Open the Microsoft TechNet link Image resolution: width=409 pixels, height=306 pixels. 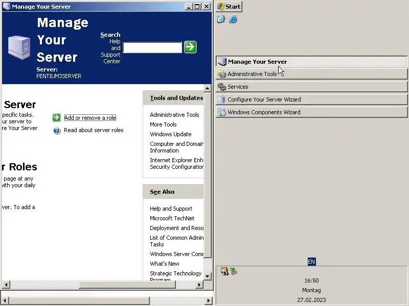(x=172, y=218)
